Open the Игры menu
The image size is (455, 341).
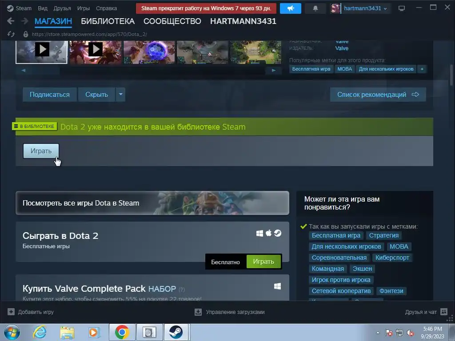coord(84,8)
